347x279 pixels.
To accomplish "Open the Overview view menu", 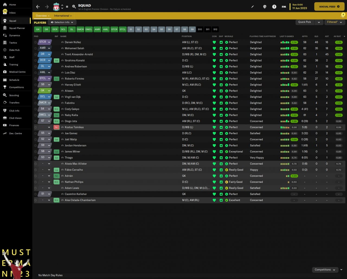I will pos(43,16).
